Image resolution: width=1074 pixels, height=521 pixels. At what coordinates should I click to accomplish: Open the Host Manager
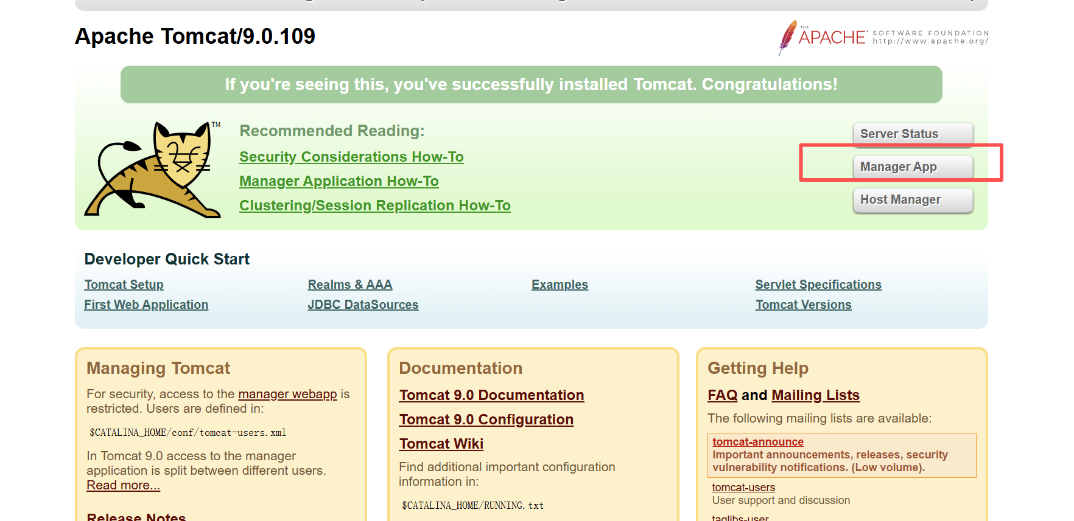click(x=913, y=199)
